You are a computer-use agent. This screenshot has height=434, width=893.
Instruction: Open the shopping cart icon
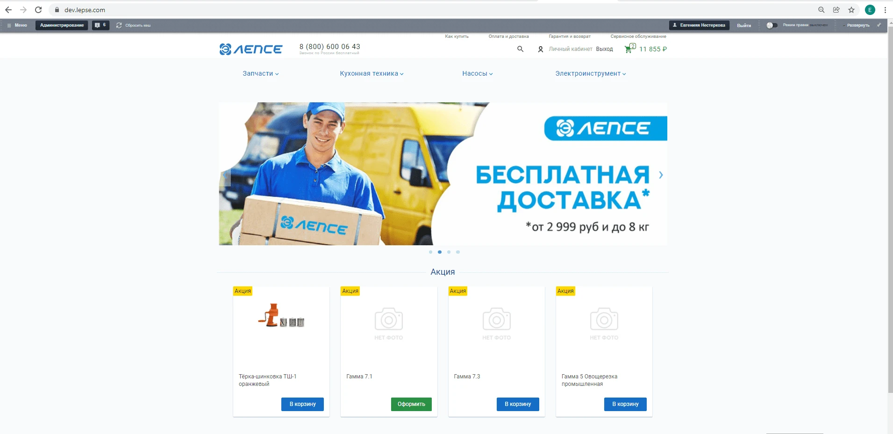click(630, 48)
